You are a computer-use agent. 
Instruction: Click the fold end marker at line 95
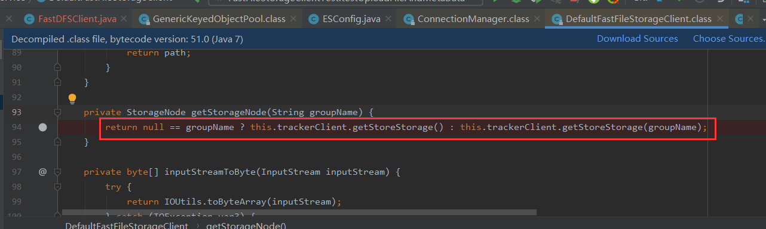tap(58, 142)
